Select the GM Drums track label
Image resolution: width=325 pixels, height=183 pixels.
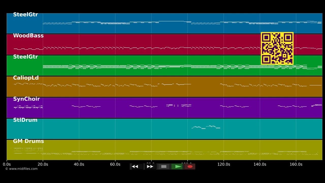pyautogui.click(x=28, y=141)
